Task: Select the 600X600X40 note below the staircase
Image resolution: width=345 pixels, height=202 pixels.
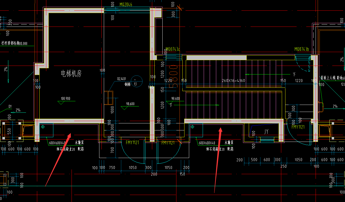Action: 207,143
